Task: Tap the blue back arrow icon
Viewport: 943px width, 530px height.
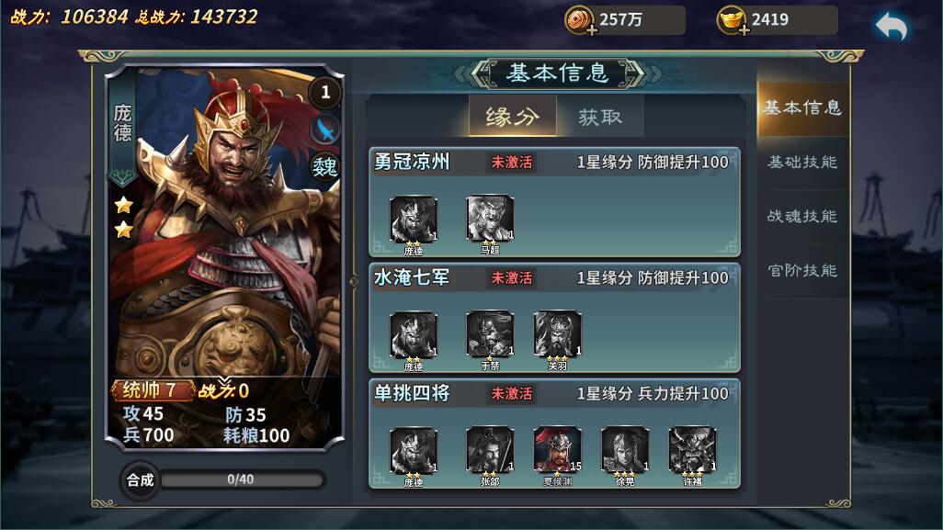Action: pyautogui.click(x=892, y=27)
